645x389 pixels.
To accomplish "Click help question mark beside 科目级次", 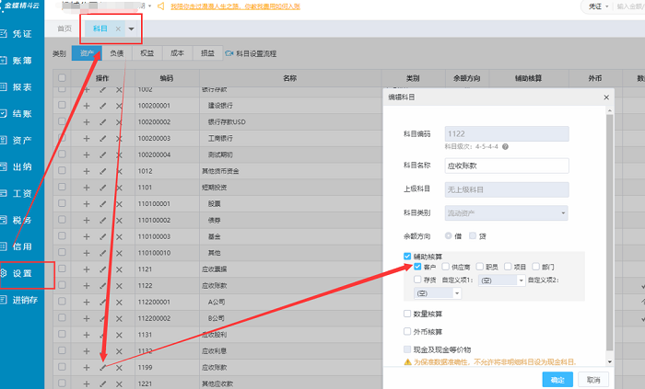I will pyautogui.click(x=506, y=146).
